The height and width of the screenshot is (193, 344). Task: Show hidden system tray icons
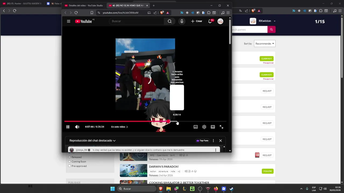(x=301, y=189)
